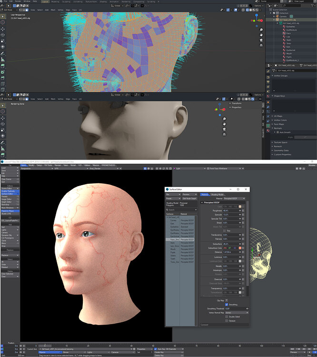Image resolution: width=317 pixels, height=357 pixels.
Task: Click the camera icon on LightWave viewport bar
Action: (145, 169)
